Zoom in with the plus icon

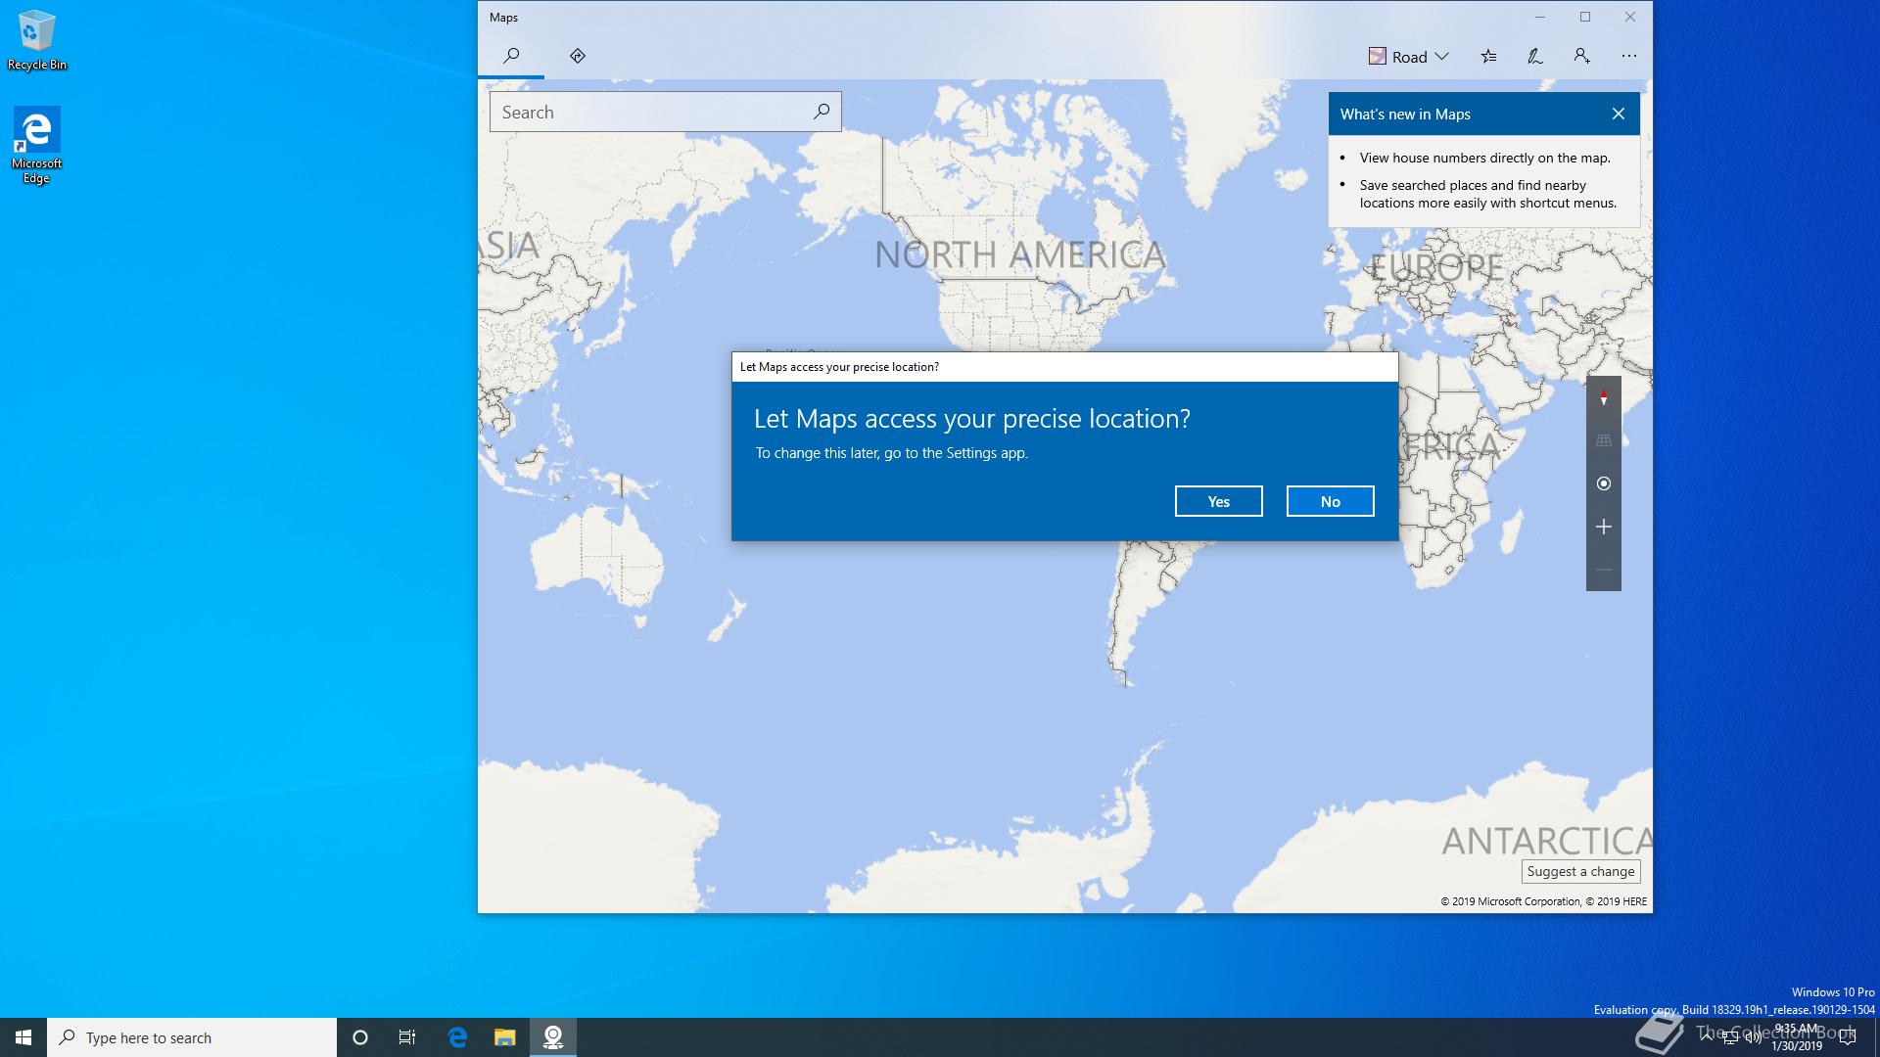tap(1604, 527)
